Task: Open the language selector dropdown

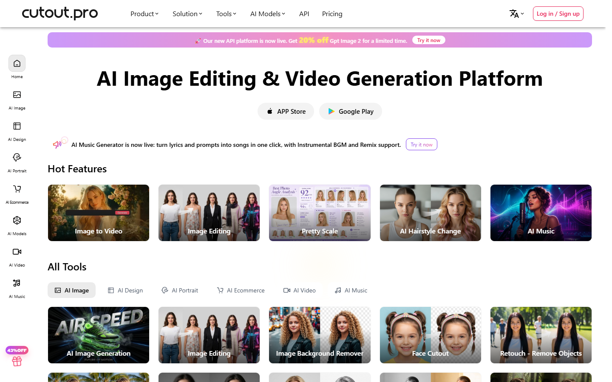Action: click(517, 14)
